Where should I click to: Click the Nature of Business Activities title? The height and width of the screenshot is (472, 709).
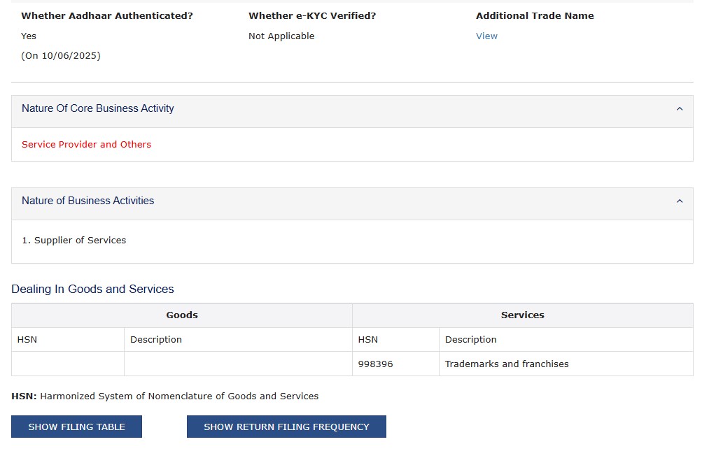pyautogui.click(x=88, y=201)
